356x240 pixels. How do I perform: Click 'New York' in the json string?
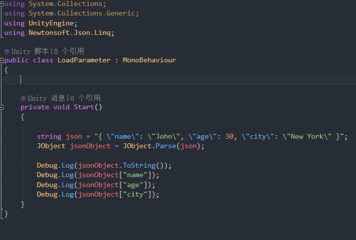click(x=307, y=136)
